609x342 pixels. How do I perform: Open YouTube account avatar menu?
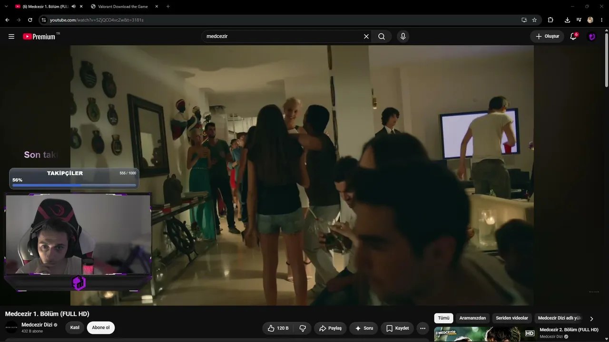coord(592,37)
